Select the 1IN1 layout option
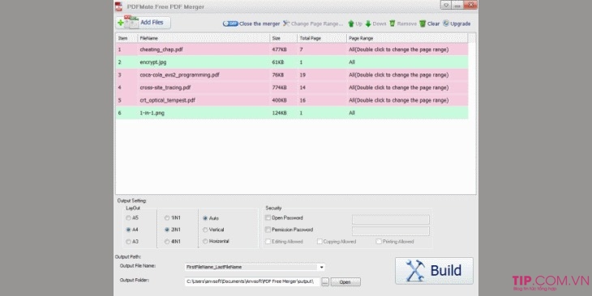Viewport: 592px width, 296px height. tap(167, 218)
